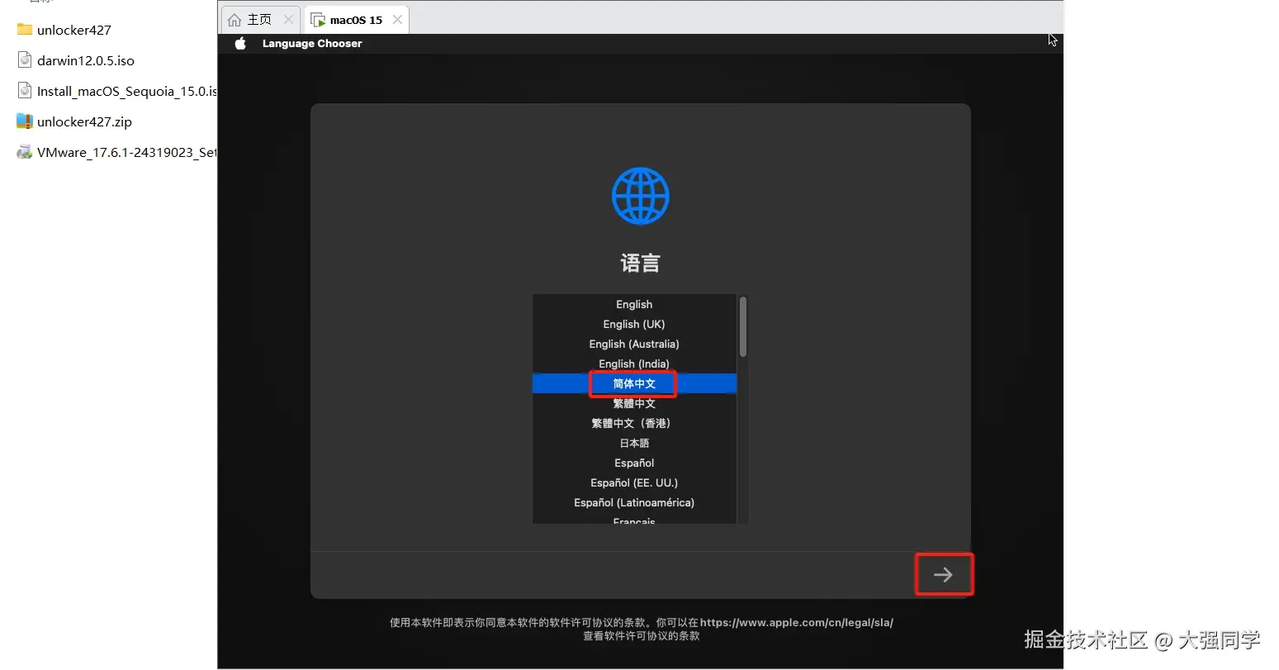Select 繁體中文（香港）language option
Viewport: 1279px width, 670px height.
634,424
